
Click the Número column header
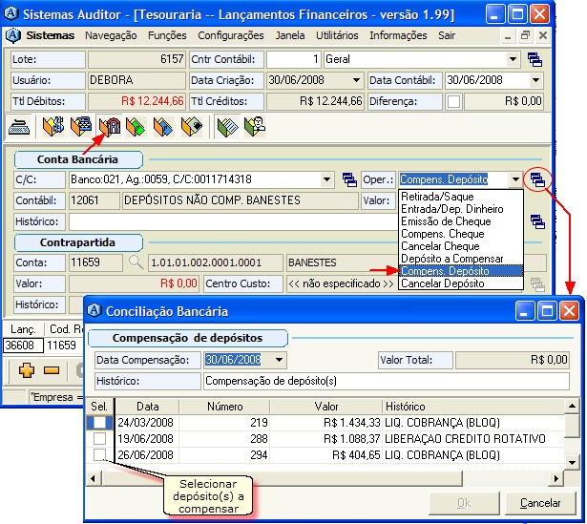(x=224, y=407)
